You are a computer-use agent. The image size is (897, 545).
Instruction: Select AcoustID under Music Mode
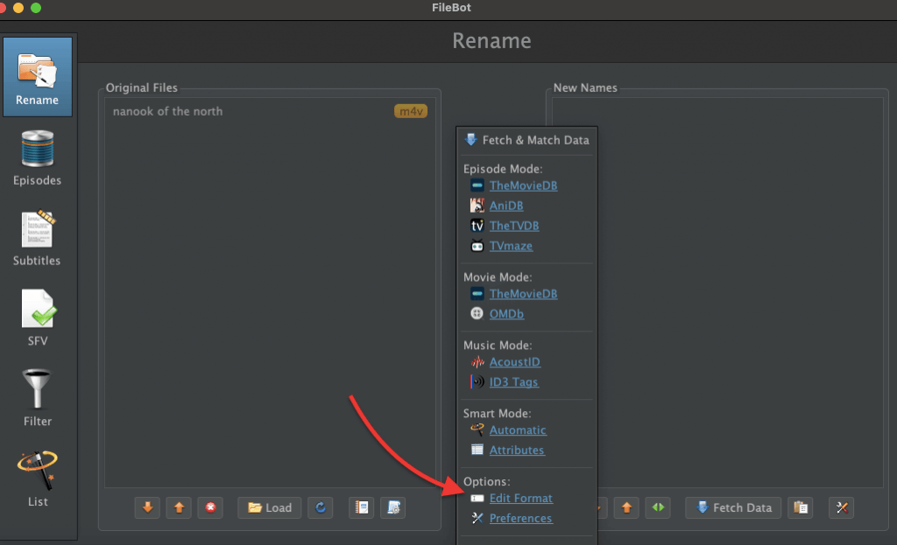click(x=514, y=361)
